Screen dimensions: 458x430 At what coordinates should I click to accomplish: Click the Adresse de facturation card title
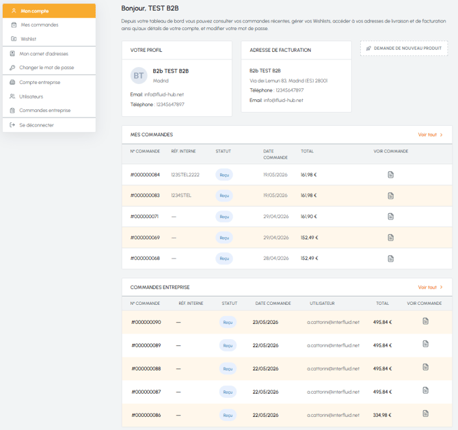[x=280, y=50]
